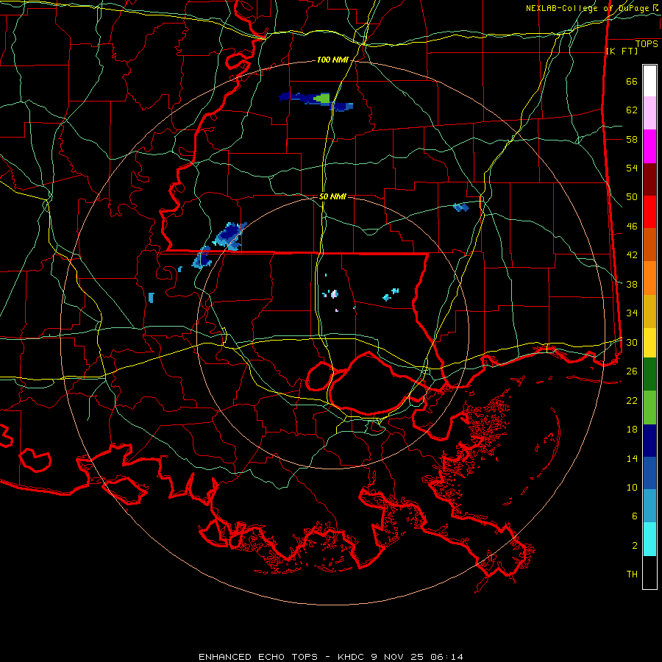
Task: Click the 'ENHANCED ECHO TOPS' caption at bottom
Action: (x=258, y=657)
